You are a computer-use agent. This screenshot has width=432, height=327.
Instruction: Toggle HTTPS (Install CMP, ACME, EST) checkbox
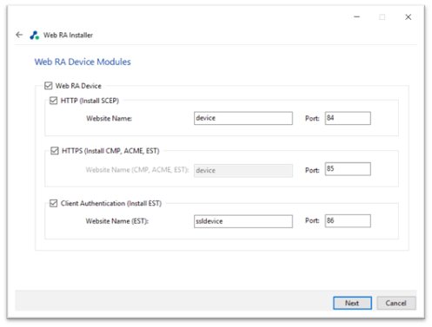click(55, 151)
